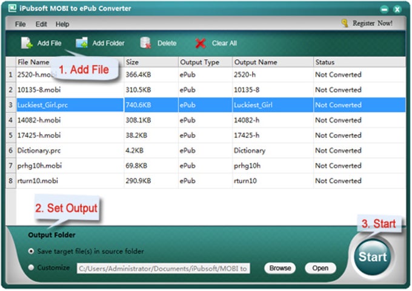Select the 10135-8.mobi file name
This screenshot has height=291, width=412.
(x=39, y=90)
